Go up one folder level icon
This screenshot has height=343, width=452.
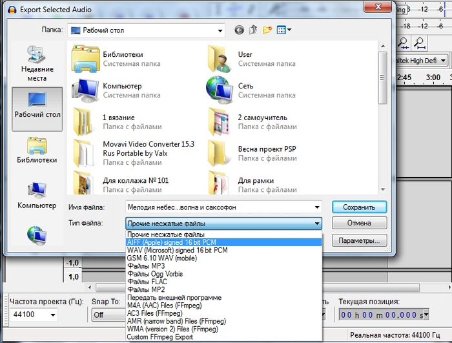253,30
